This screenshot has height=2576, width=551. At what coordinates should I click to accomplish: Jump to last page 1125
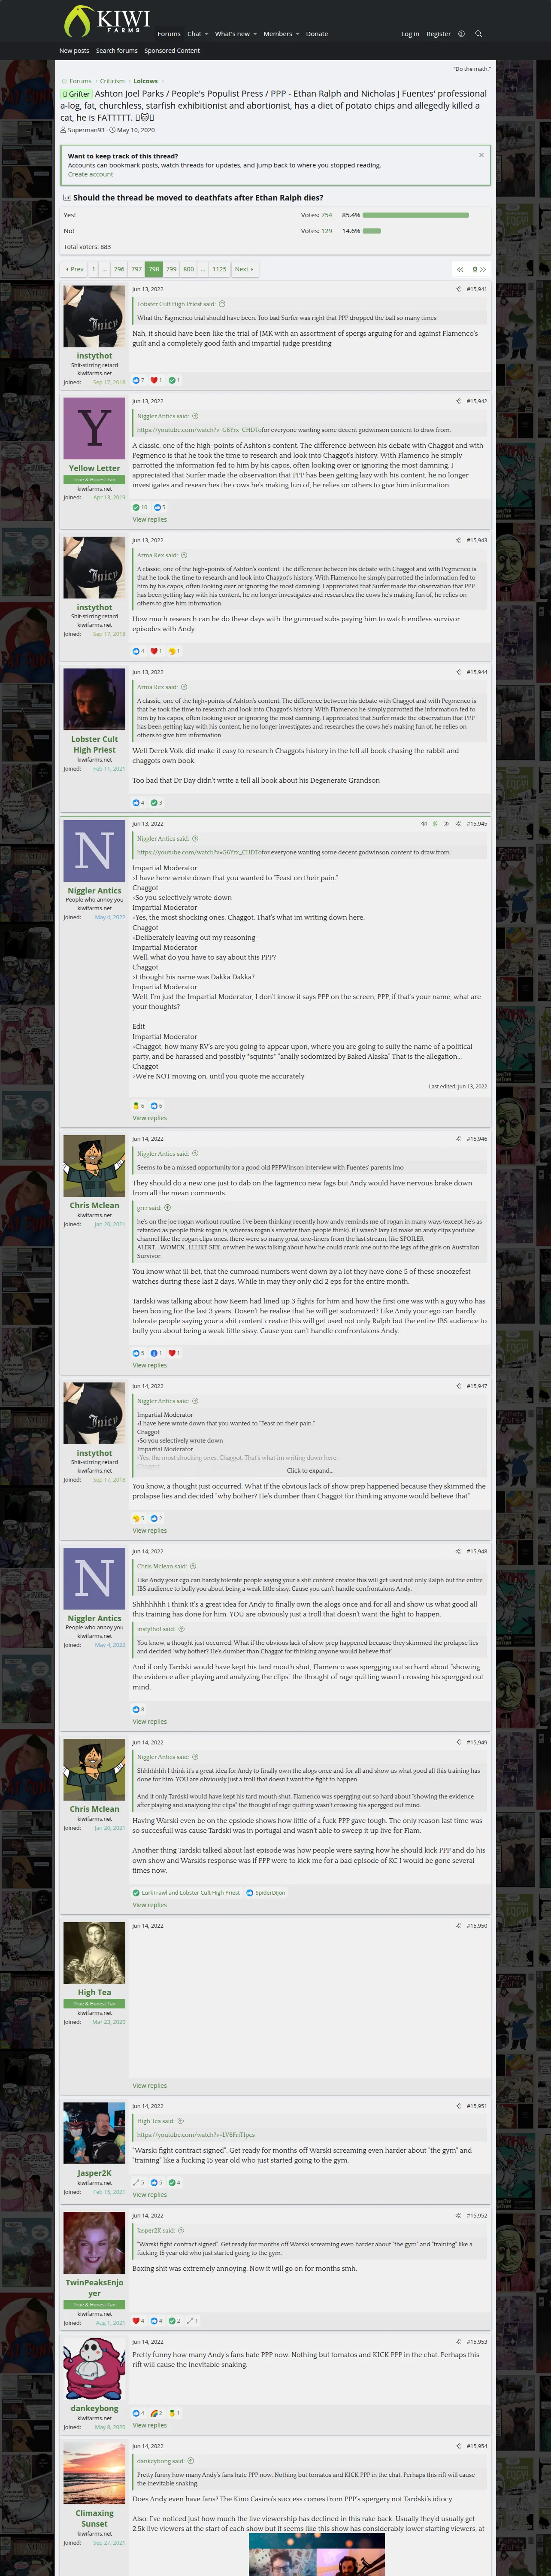coord(219,269)
